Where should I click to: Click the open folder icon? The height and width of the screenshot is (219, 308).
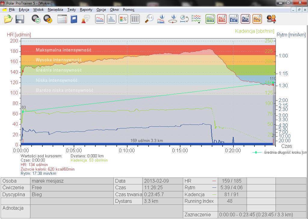(x=8, y=19)
